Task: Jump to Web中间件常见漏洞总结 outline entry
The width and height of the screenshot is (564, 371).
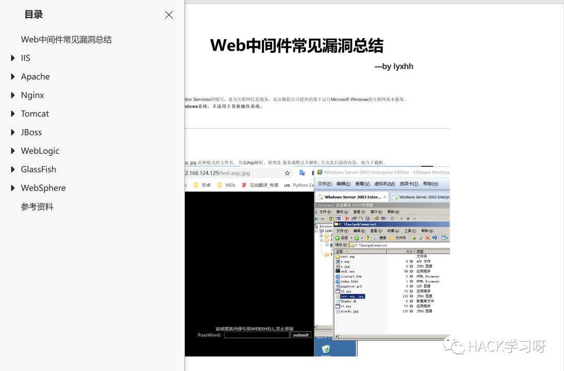Action: [66, 40]
